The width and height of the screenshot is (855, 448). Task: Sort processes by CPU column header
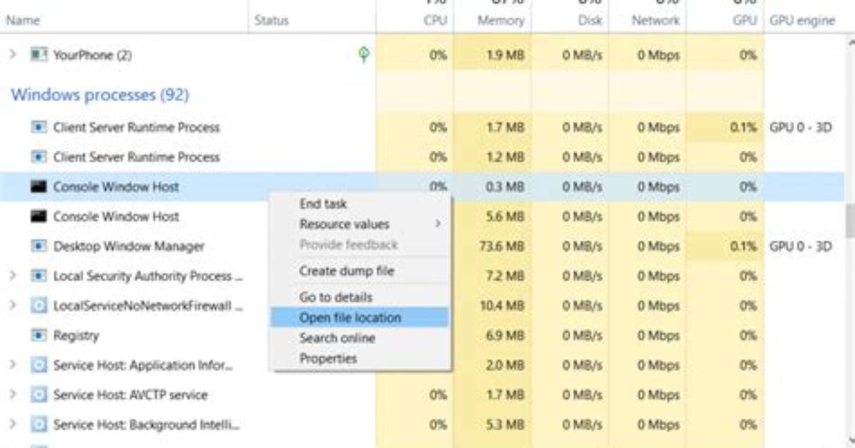click(x=435, y=21)
